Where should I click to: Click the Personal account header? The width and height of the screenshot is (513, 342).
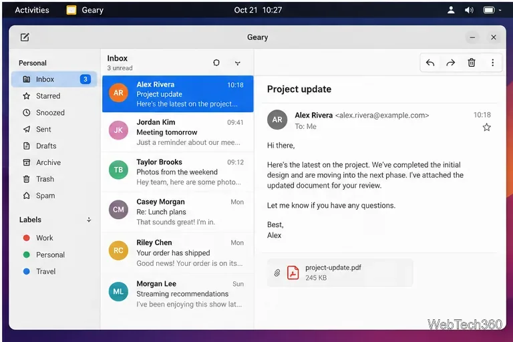point(32,63)
